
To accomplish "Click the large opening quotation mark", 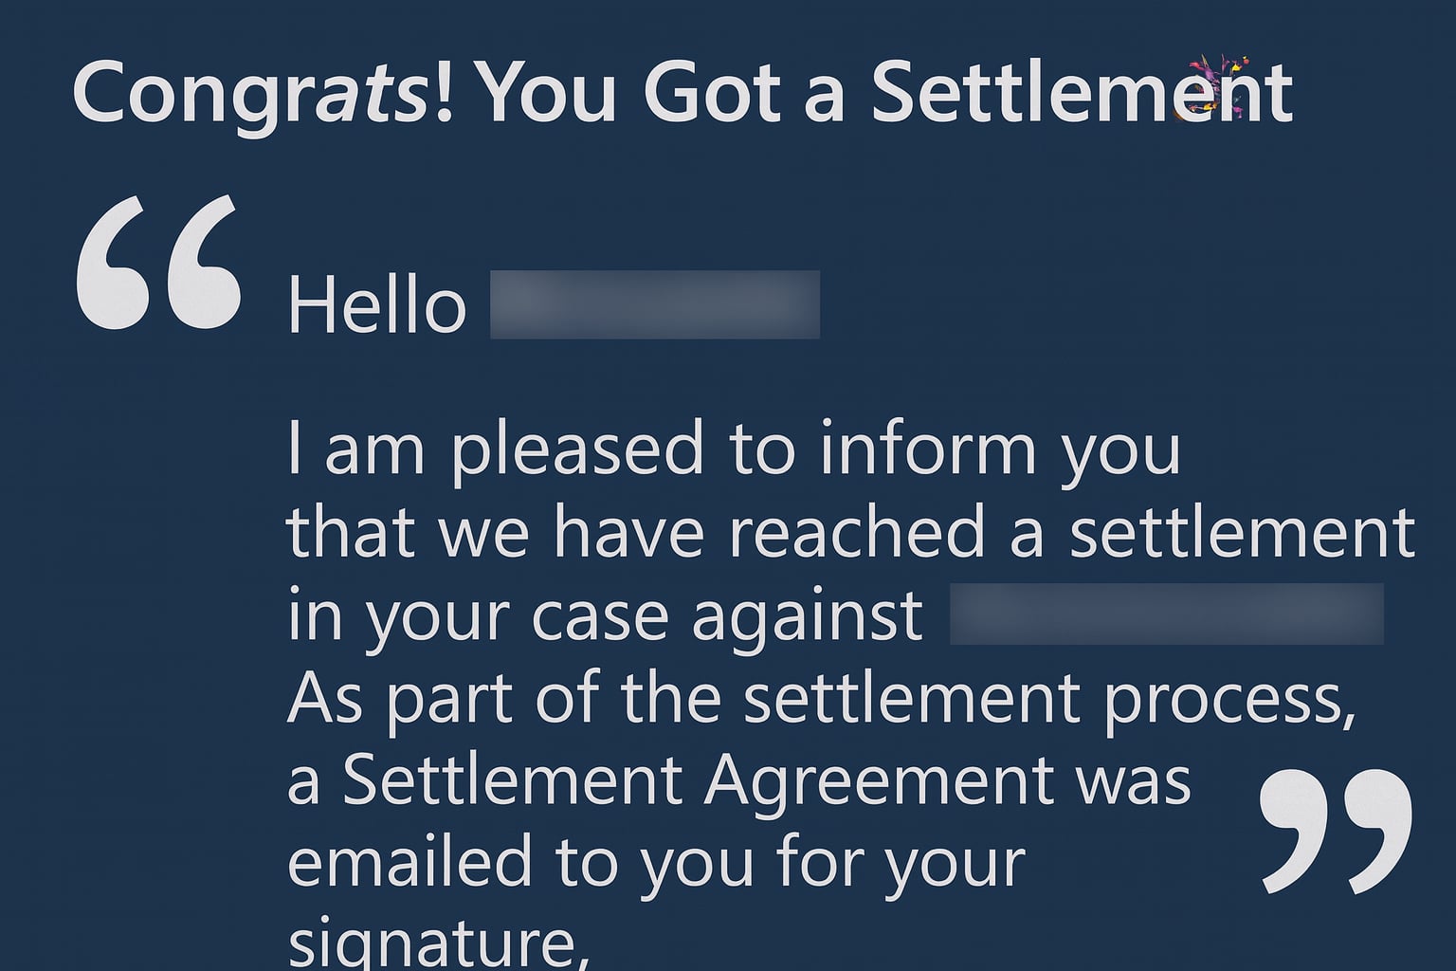I will click(x=158, y=263).
